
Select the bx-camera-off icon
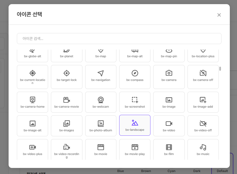pyautogui.click(x=203, y=77)
